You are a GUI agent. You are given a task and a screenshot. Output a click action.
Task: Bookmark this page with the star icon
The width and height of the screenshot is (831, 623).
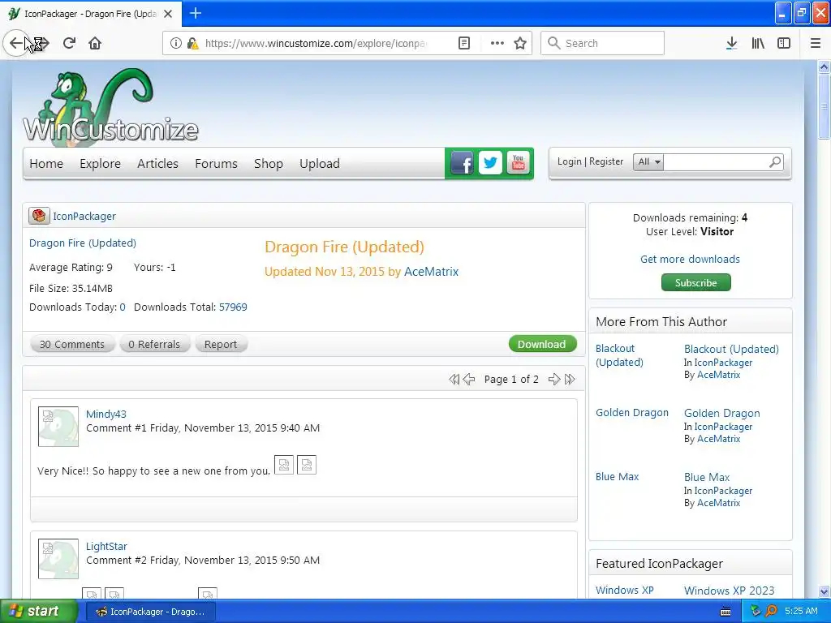pyautogui.click(x=520, y=43)
